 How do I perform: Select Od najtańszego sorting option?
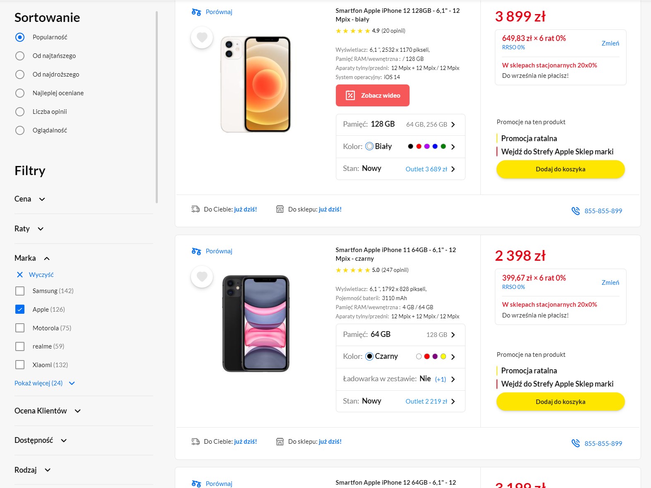(20, 56)
